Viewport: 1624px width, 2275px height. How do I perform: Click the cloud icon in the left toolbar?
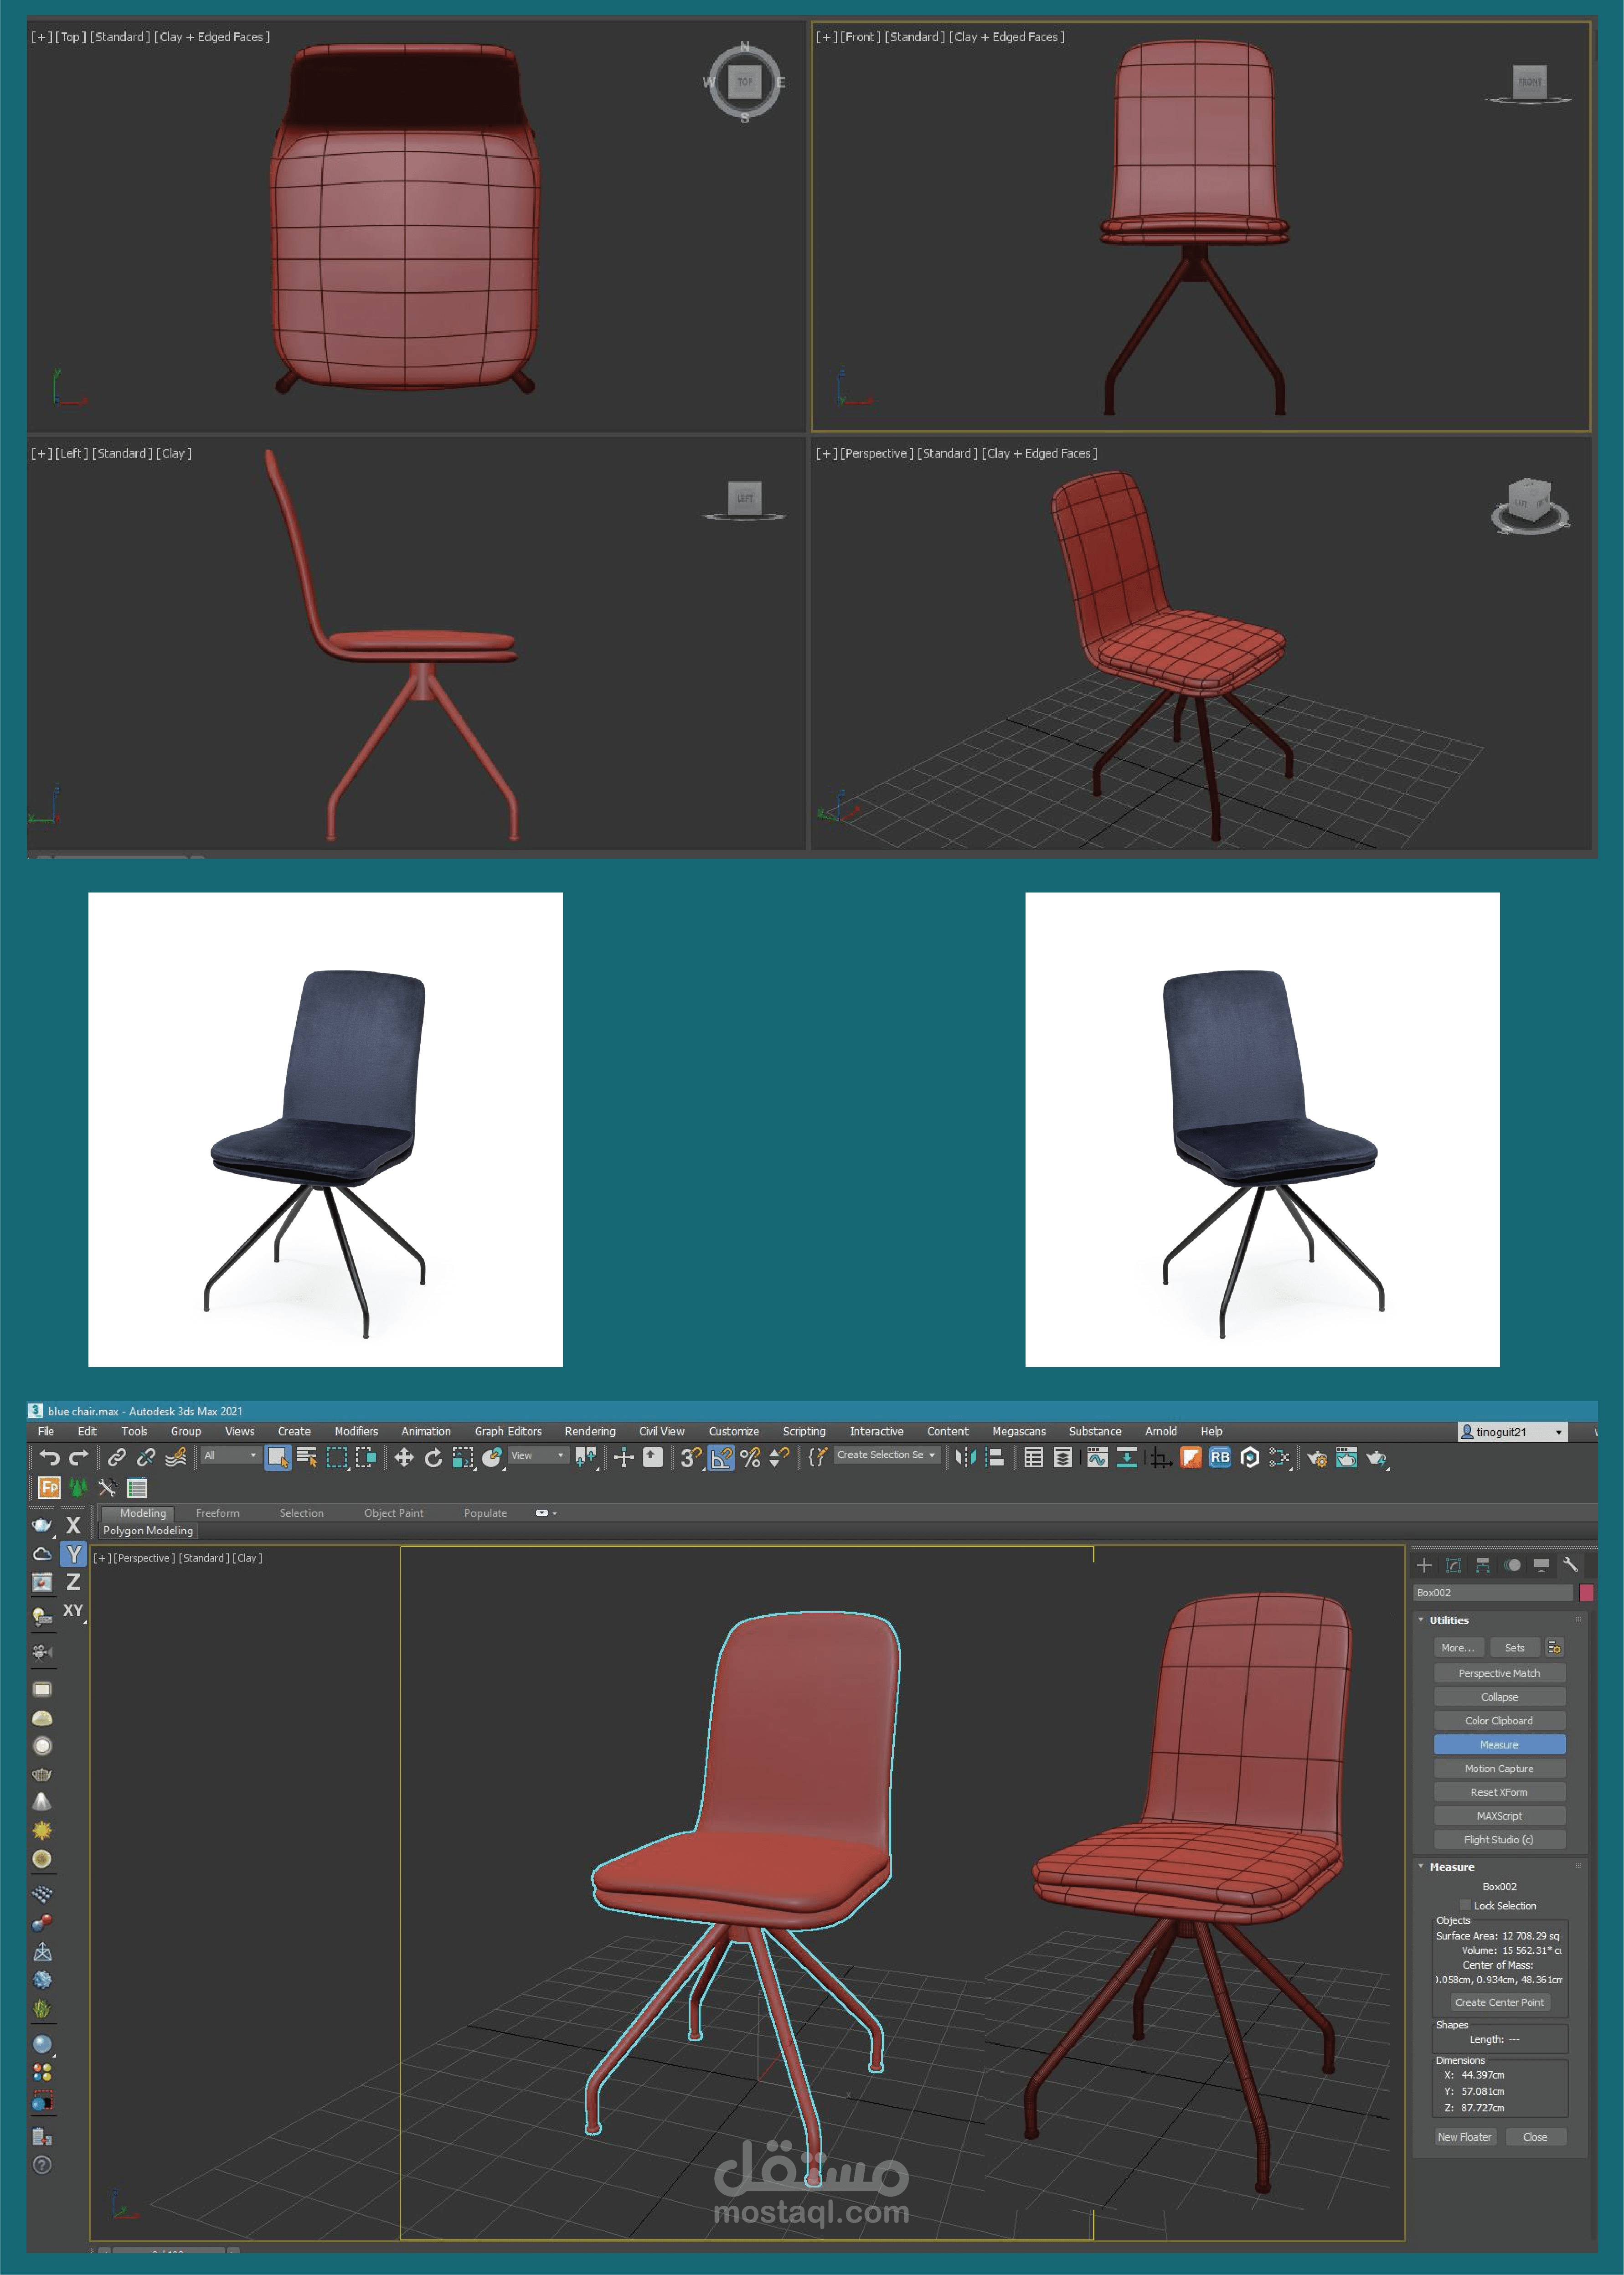[x=42, y=1554]
